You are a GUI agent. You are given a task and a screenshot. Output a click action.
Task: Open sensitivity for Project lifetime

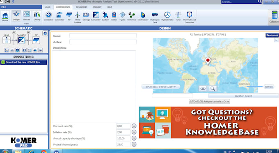click(x=134, y=144)
